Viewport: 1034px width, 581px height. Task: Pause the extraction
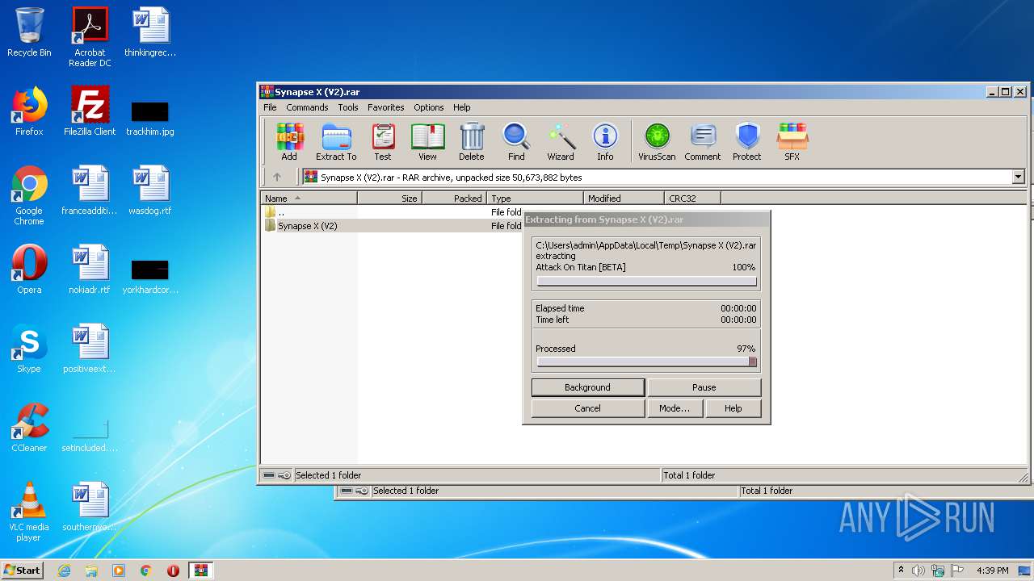704,387
